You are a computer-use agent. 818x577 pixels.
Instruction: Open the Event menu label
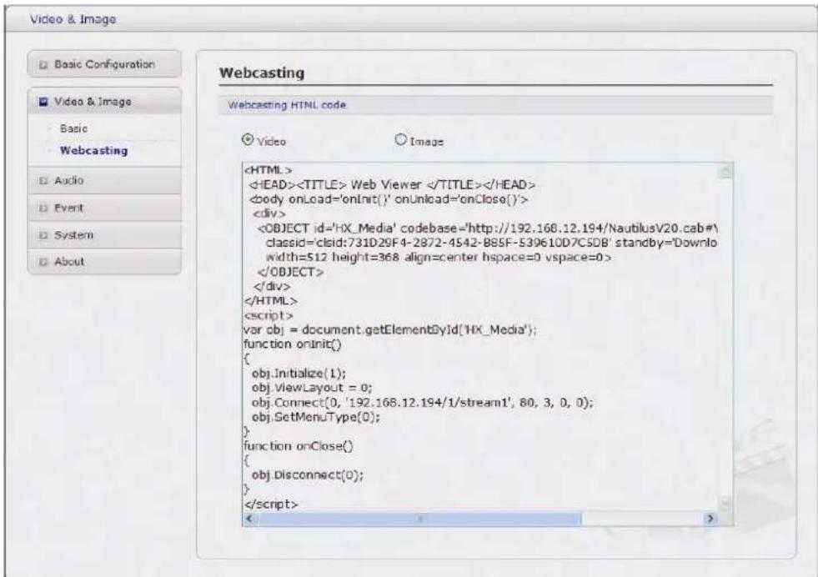click(69, 208)
